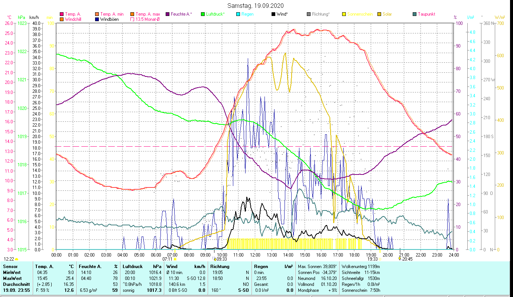The width and height of the screenshot is (513, 297).
Task: Click the purple Feuchte A. legend square
Action: 168,14
